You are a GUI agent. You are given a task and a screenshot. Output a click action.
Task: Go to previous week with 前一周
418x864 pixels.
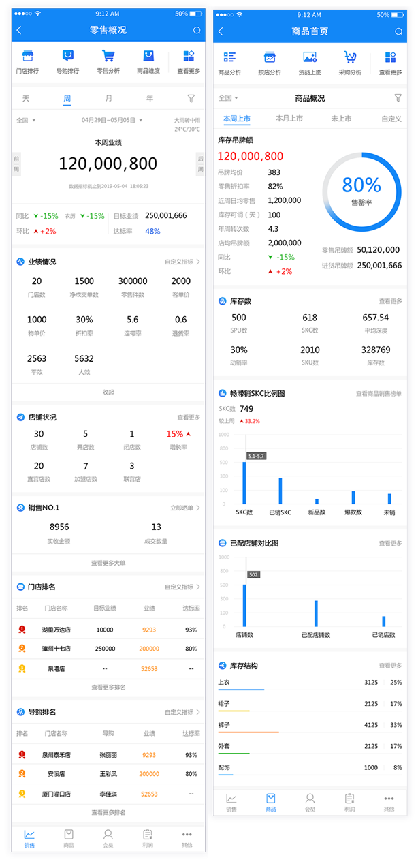16,164
